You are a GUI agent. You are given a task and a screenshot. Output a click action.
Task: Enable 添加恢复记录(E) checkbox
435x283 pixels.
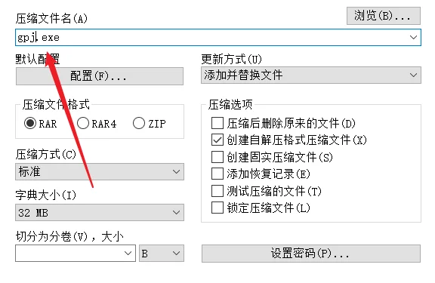point(217,174)
